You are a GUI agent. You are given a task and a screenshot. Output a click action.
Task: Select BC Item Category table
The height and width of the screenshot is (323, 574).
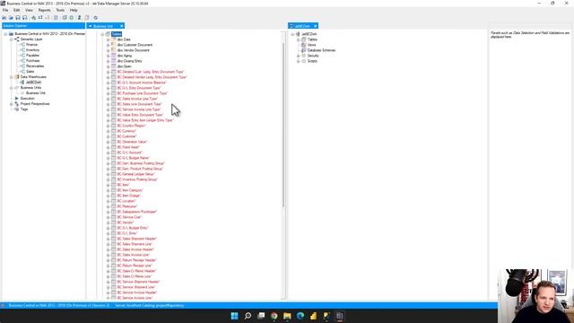[130, 190]
